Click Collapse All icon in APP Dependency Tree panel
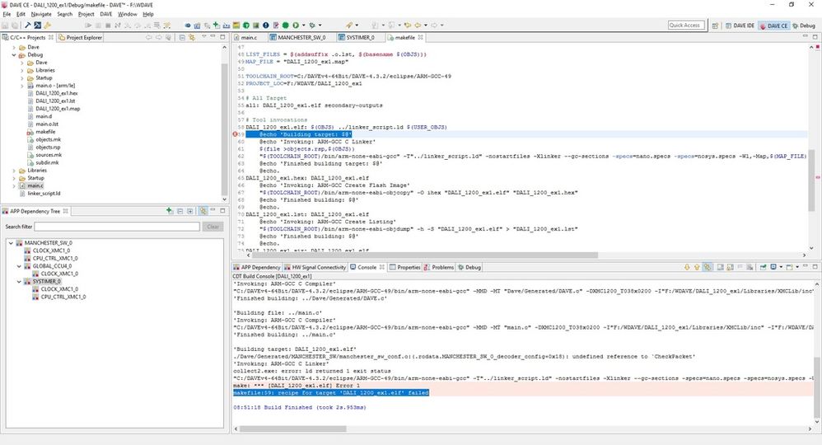Viewport: 822px width, 445px height. 180,211
